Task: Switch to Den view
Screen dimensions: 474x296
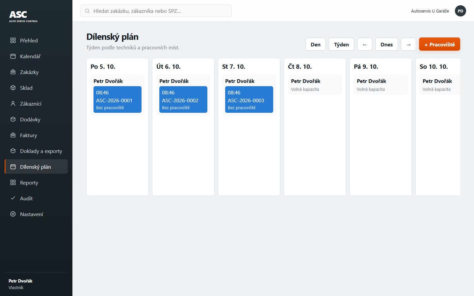Action: (315, 44)
